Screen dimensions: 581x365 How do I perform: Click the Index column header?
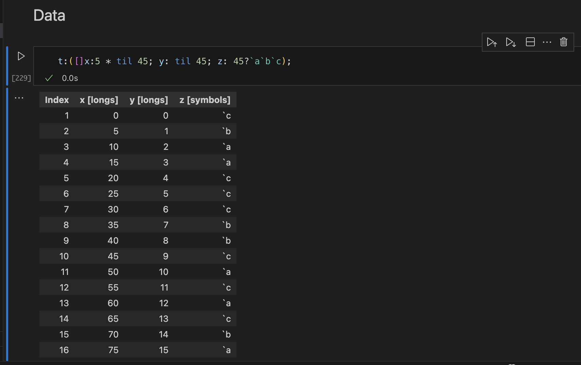(x=57, y=100)
